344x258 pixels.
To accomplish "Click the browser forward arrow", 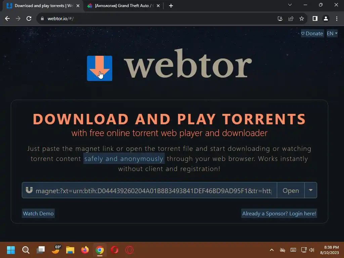I will pyautogui.click(x=18, y=19).
